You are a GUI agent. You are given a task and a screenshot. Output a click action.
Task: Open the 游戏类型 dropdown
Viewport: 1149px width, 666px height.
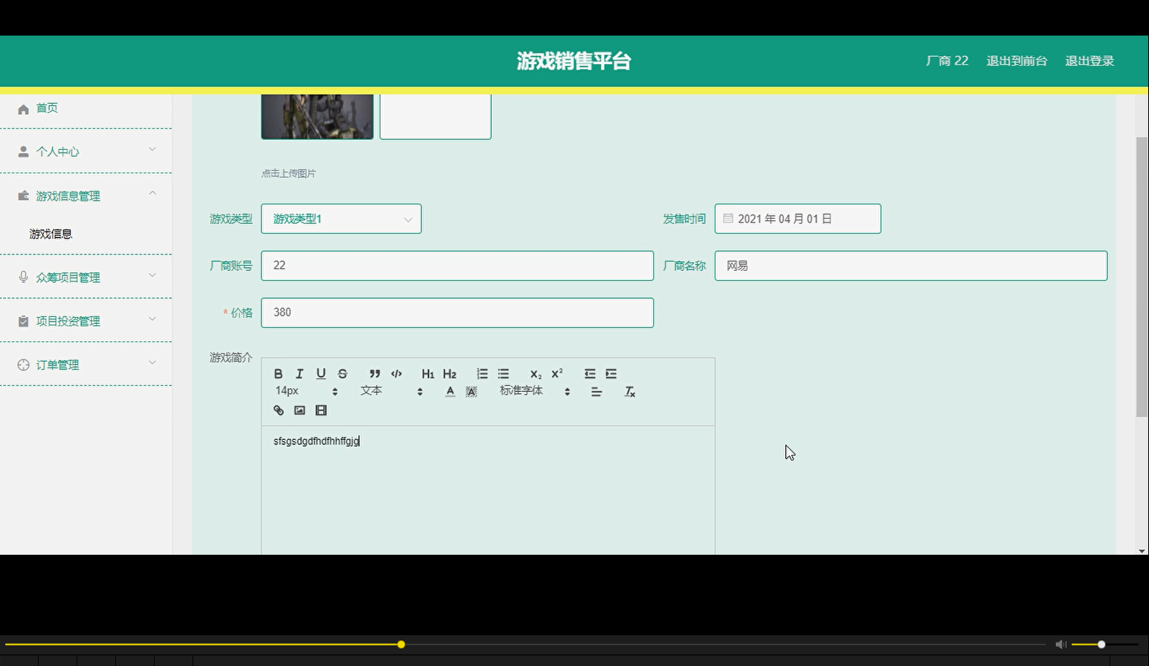pos(340,218)
